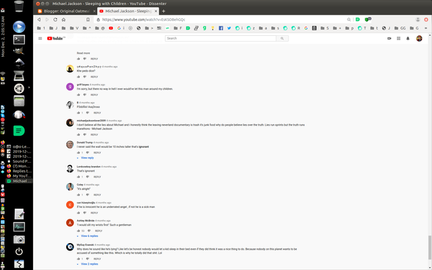The image size is (432, 270).
Task: Open the YouTube create video camera icon
Action: tap(389, 38)
